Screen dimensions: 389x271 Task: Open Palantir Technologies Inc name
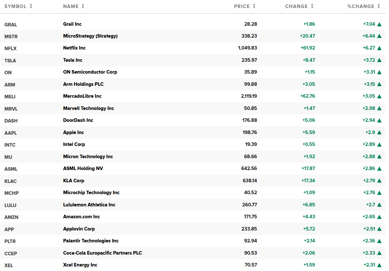click(91, 241)
